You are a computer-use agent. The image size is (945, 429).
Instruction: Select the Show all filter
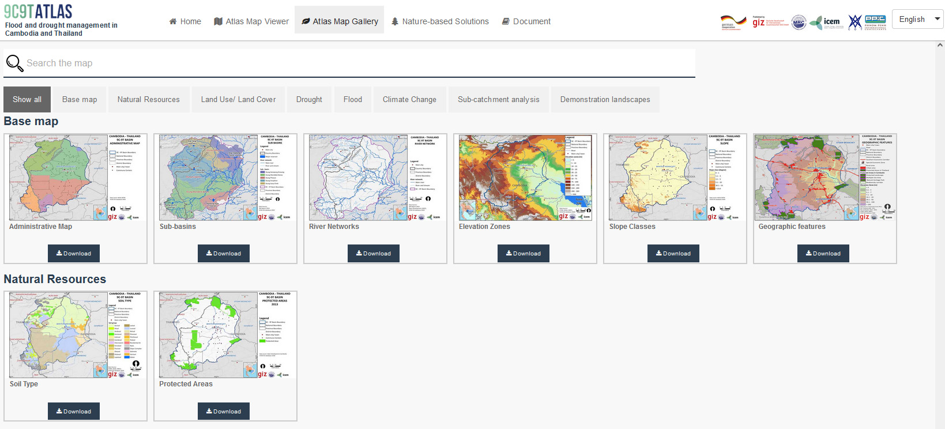pos(27,99)
